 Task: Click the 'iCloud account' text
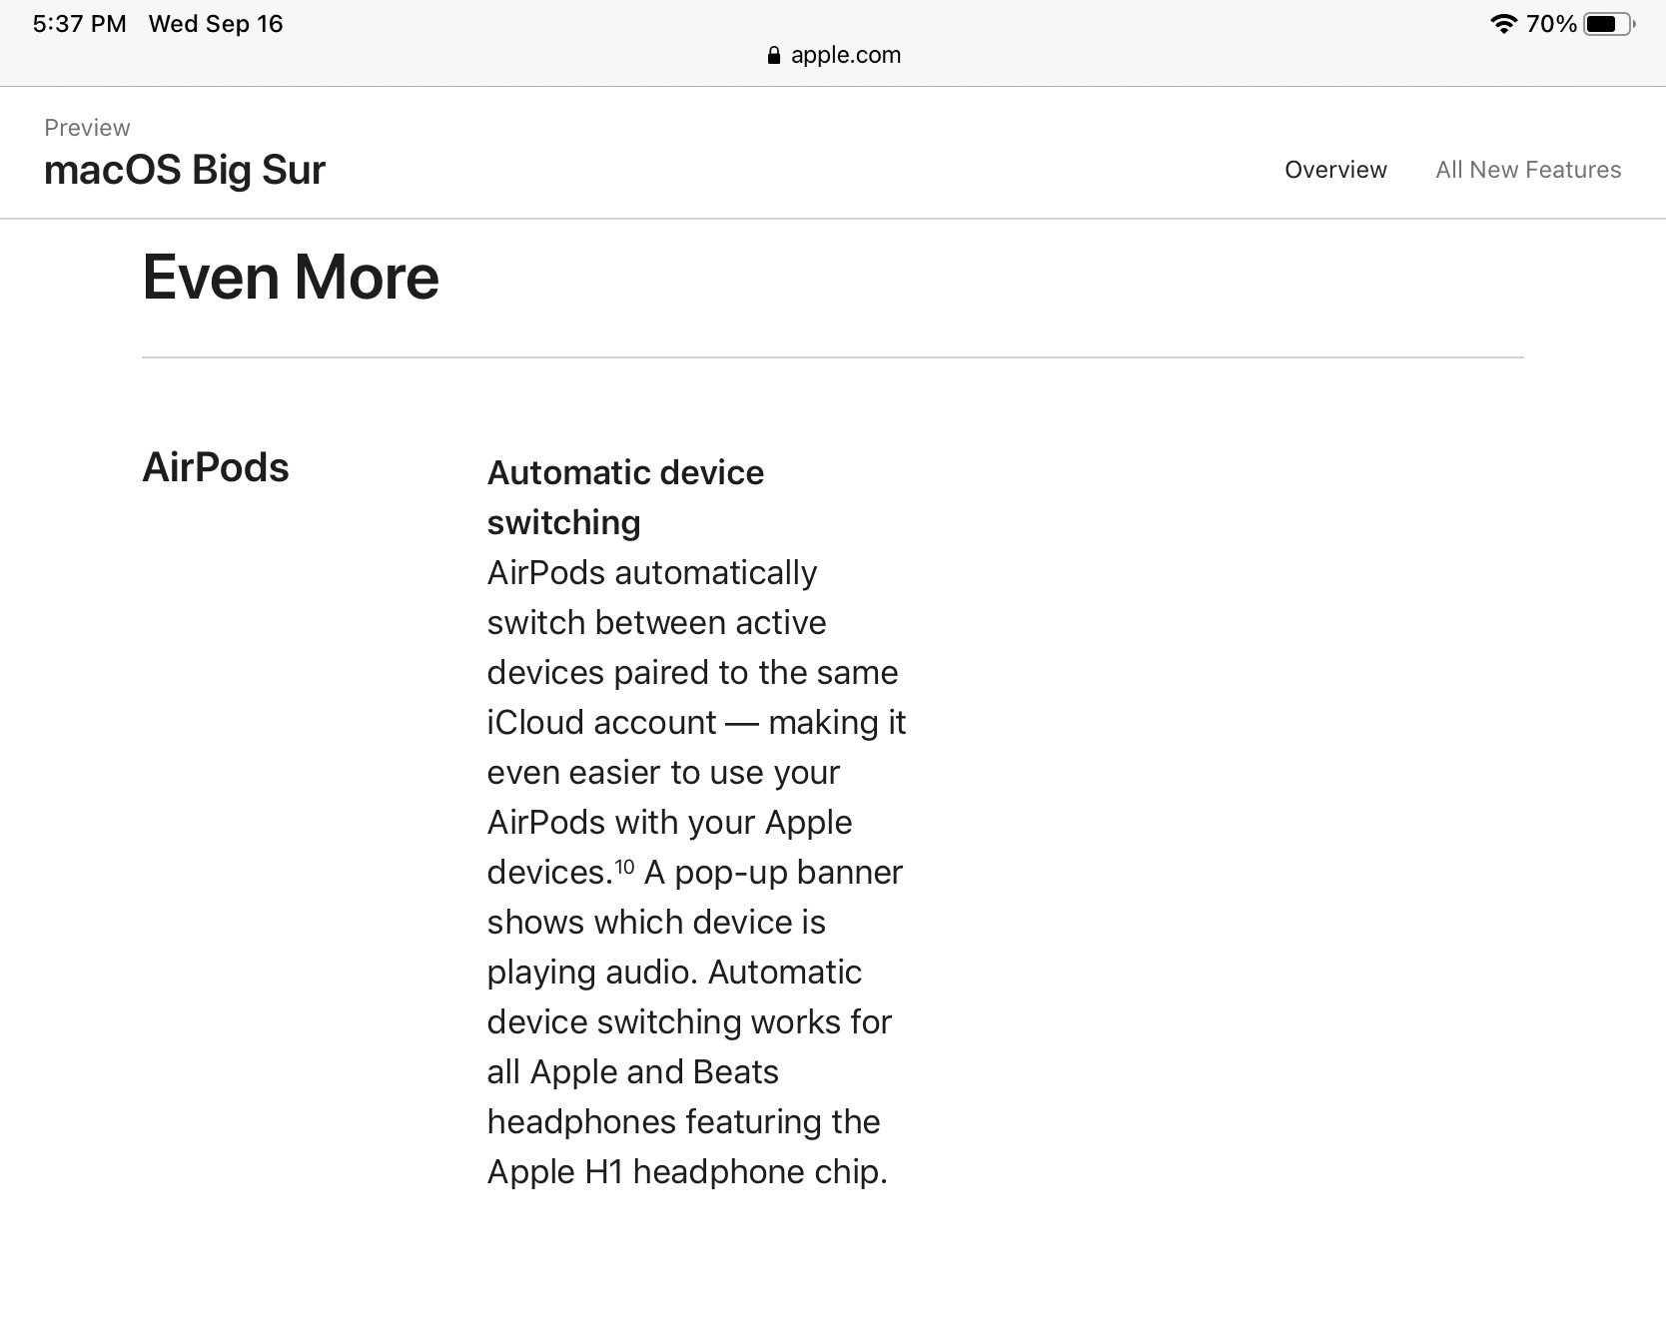[601, 722]
